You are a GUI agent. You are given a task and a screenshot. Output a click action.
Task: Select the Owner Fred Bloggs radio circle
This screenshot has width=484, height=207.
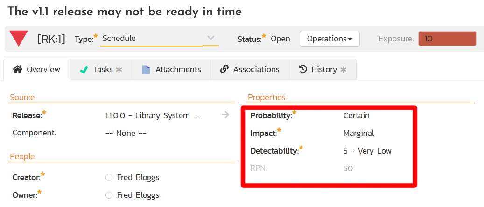tap(109, 195)
